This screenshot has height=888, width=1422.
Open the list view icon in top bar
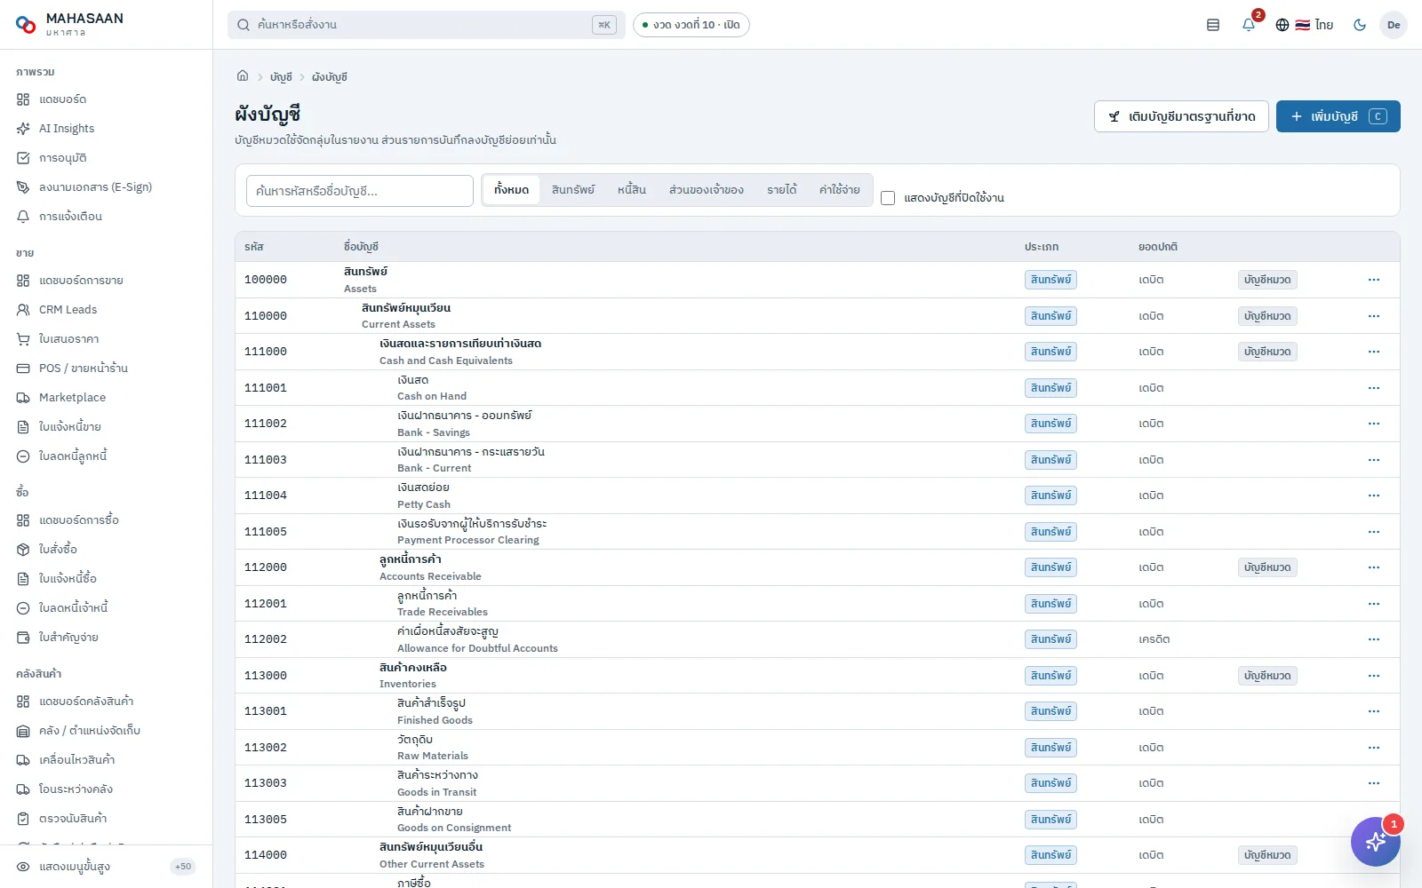pos(1213,25)
